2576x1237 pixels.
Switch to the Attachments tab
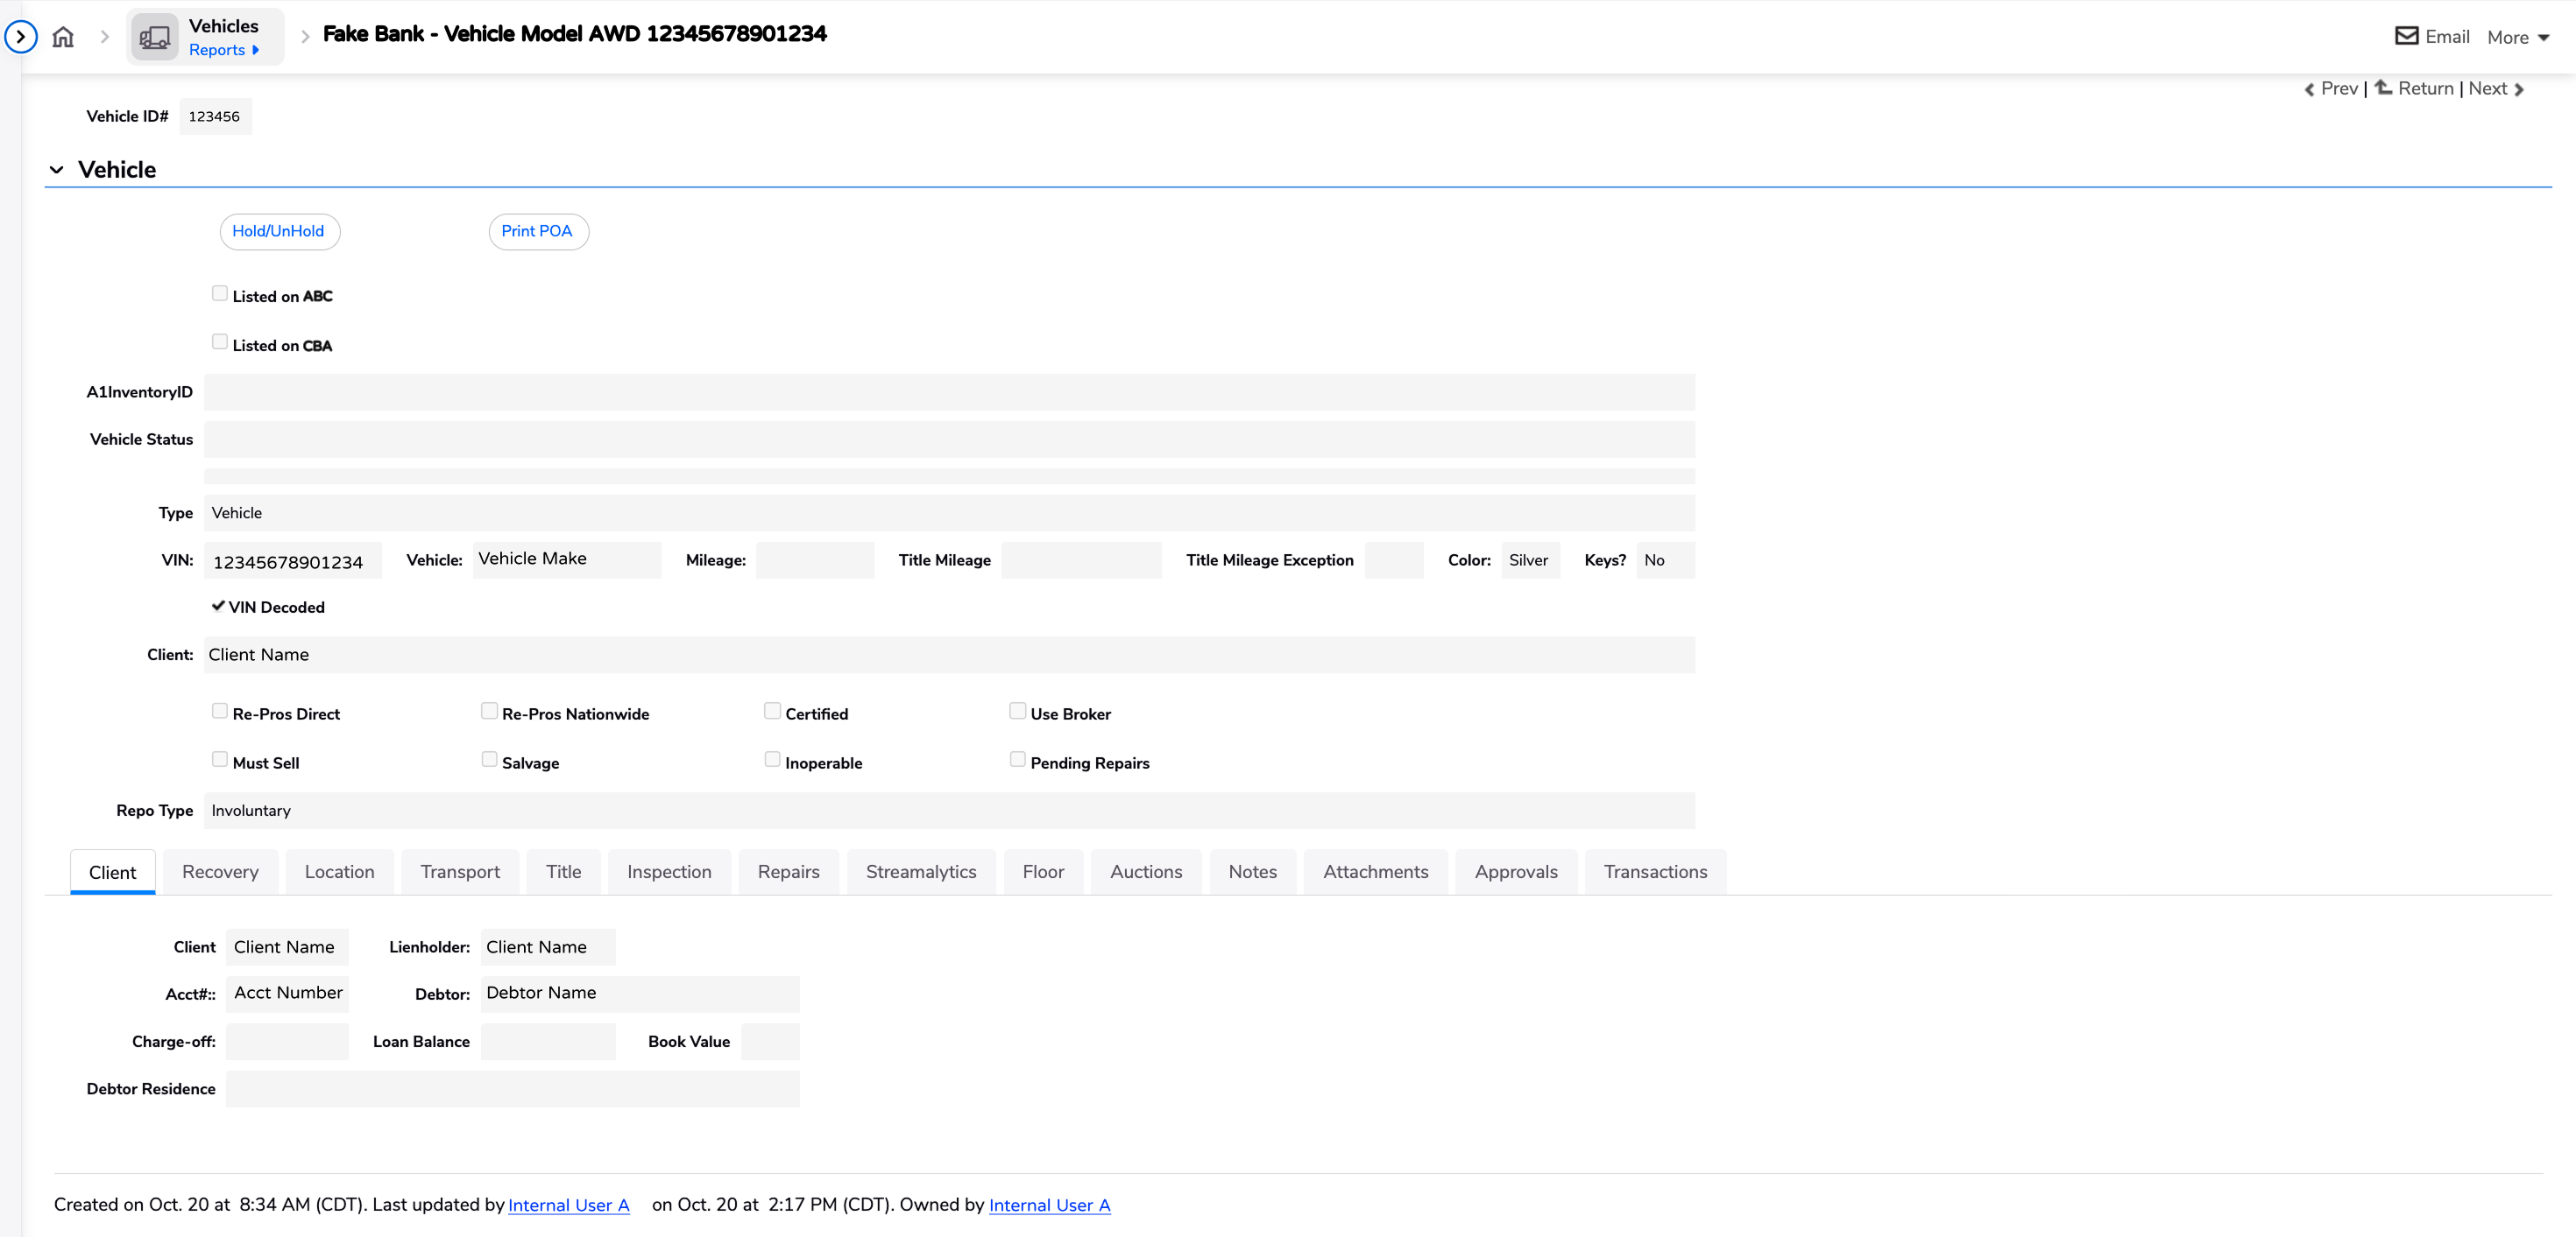(1376, 871)
